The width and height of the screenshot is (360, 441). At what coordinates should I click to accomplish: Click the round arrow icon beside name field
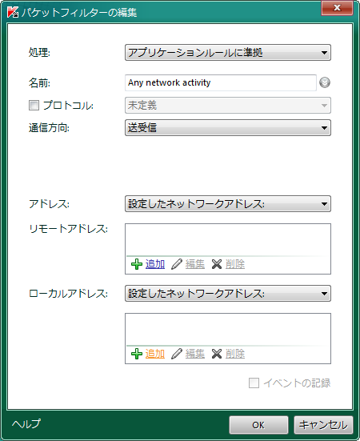[325, 82]
